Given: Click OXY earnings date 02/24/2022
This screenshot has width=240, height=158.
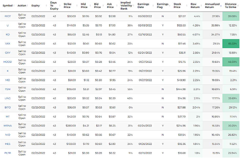Looking at the screenshot, I should pos(145,53).
